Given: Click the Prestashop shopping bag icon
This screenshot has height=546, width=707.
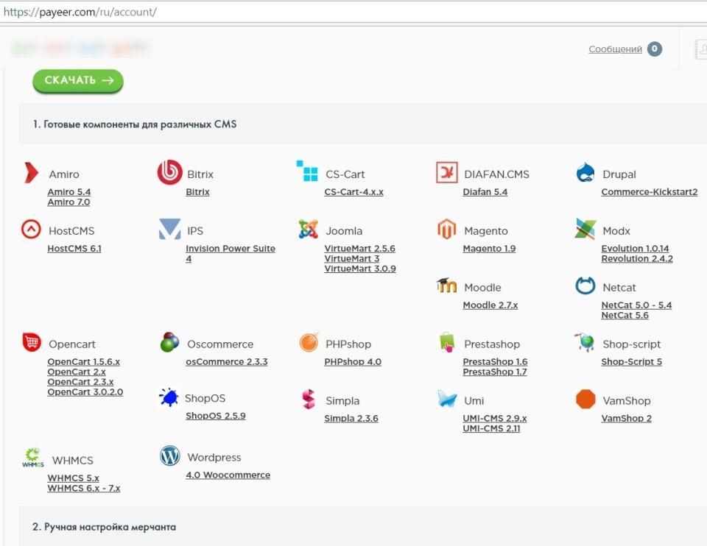Looking at the screenshot, I should point(446,343).
